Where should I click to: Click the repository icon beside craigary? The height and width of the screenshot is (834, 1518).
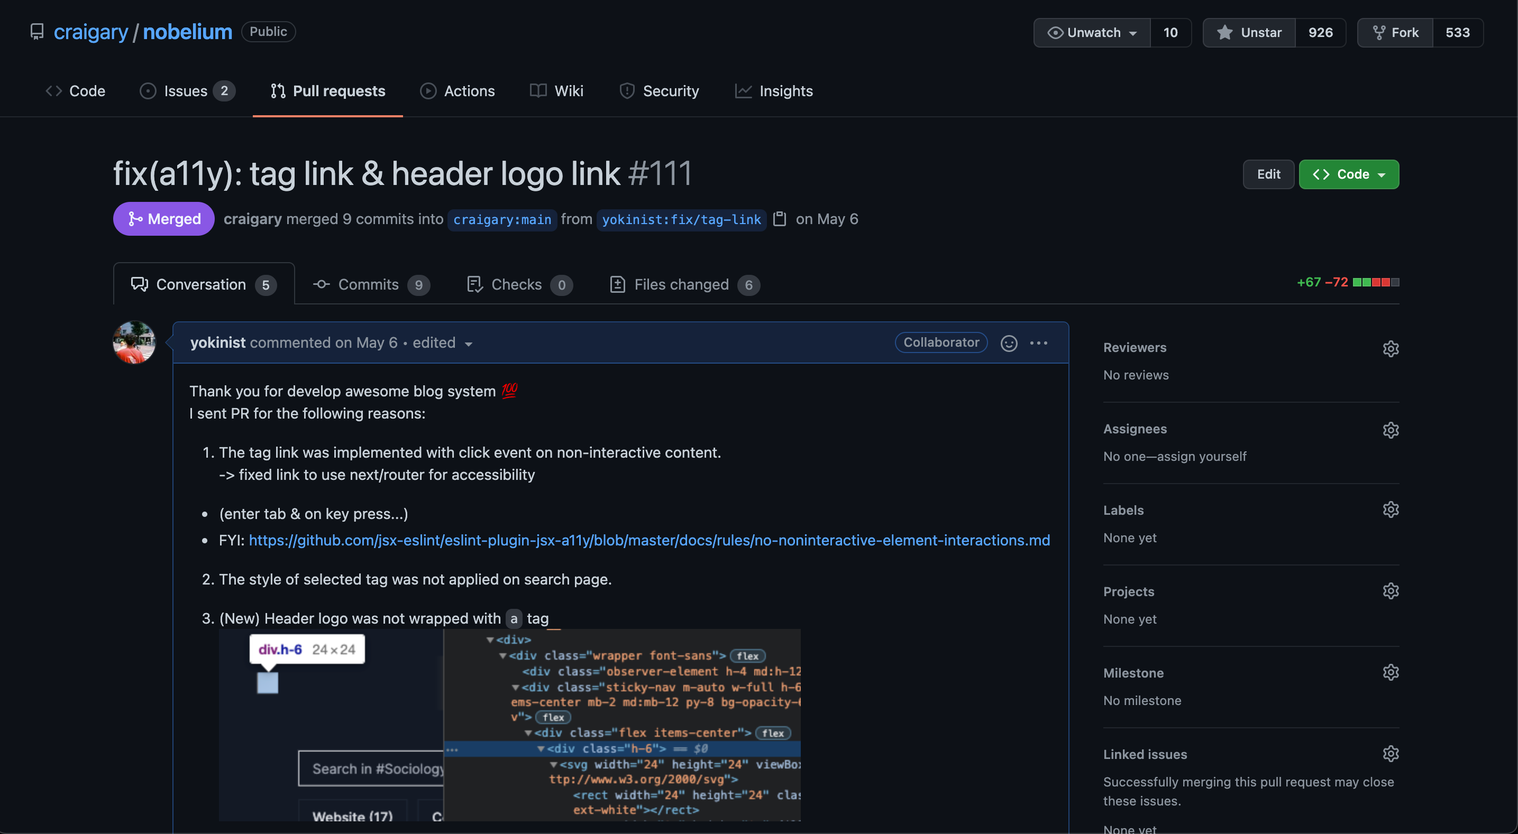37,32
